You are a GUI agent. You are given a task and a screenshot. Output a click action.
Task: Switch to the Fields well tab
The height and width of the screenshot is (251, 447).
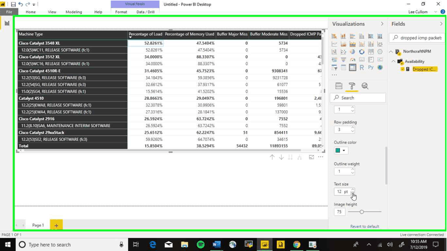(x=339, y=86)
